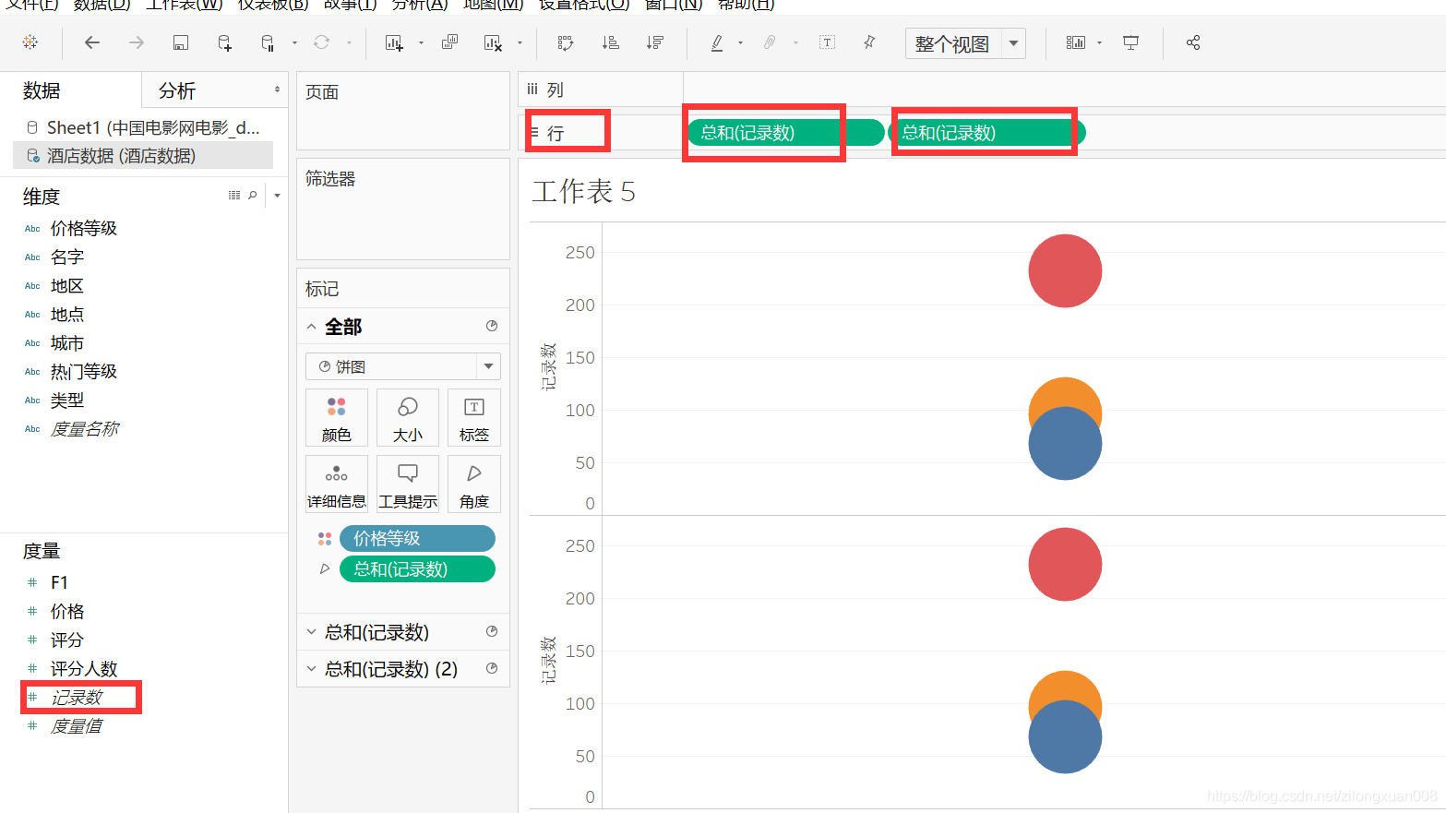Click the first 总和(记录数) pill in rows shelf

pos(785,133)
